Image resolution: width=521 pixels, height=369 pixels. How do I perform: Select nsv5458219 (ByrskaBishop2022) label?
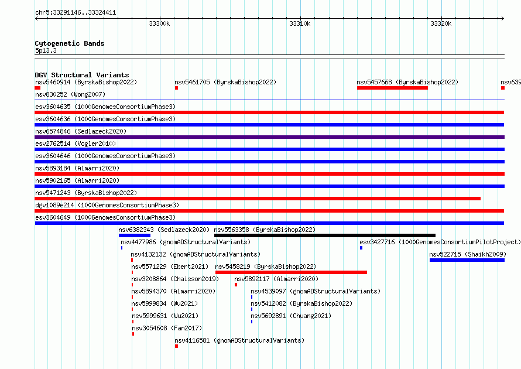[x=266, y=266]
